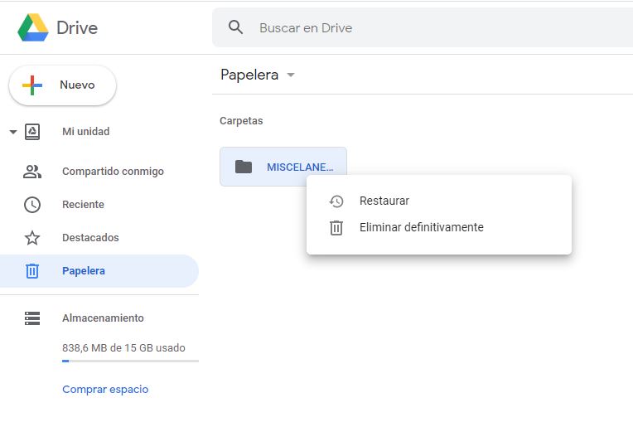The width and height of the screenshot is (633, 422).
Task: Click the Reciente clock icon
Action: 32,205
